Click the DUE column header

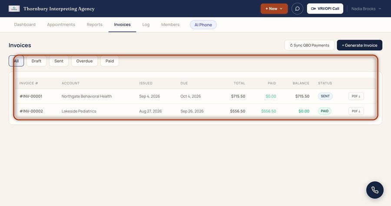click(x=184, y=83)
